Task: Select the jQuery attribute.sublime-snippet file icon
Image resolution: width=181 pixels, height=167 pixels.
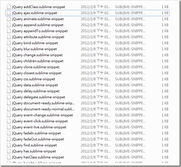Action: coord(9,37)
